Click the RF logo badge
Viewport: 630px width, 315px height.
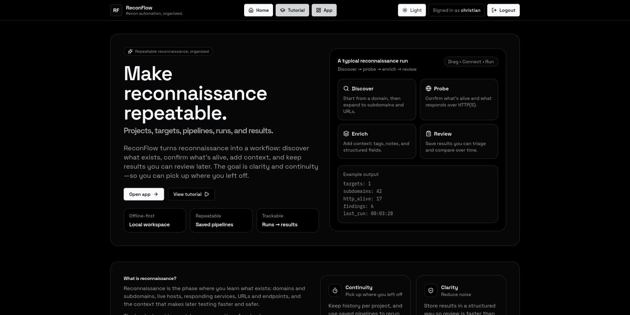coord(116,10)
